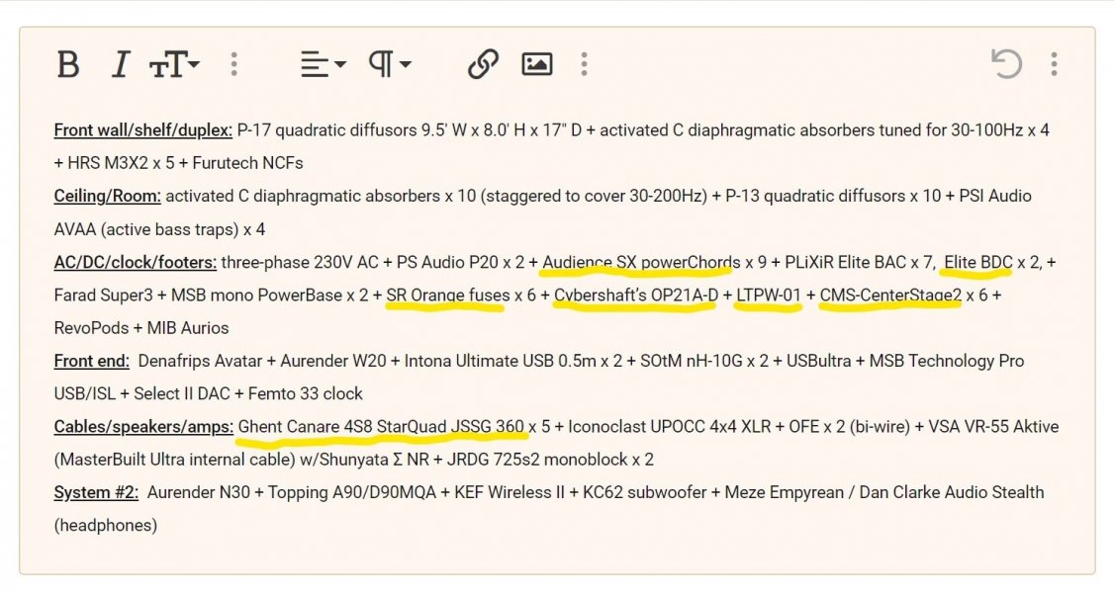Toggle bold formatting
Viewport: 1114px width, 593px height.
67,65
